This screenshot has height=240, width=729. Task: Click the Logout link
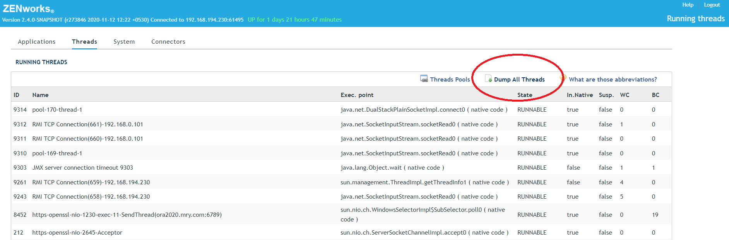[712, 5]
